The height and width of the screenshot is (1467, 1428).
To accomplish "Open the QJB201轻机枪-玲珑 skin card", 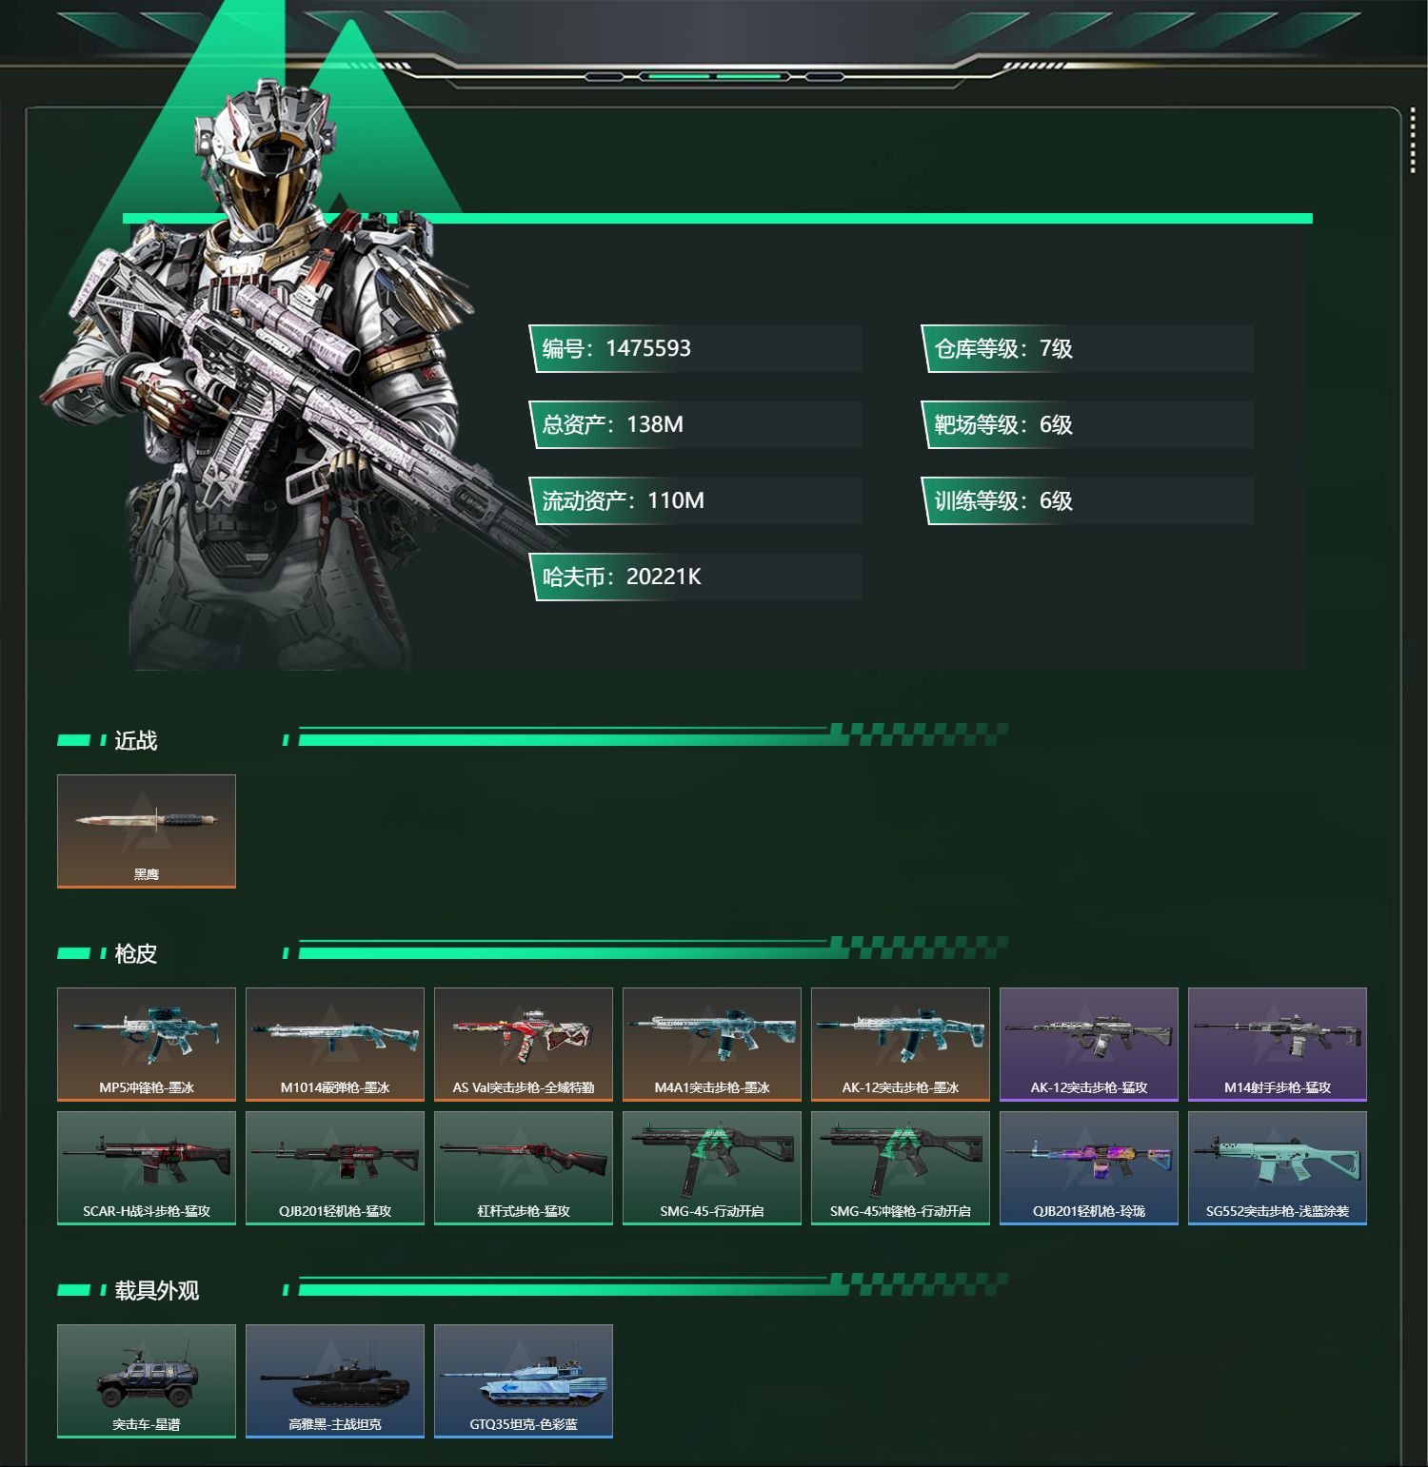I will point(1089,1168).
